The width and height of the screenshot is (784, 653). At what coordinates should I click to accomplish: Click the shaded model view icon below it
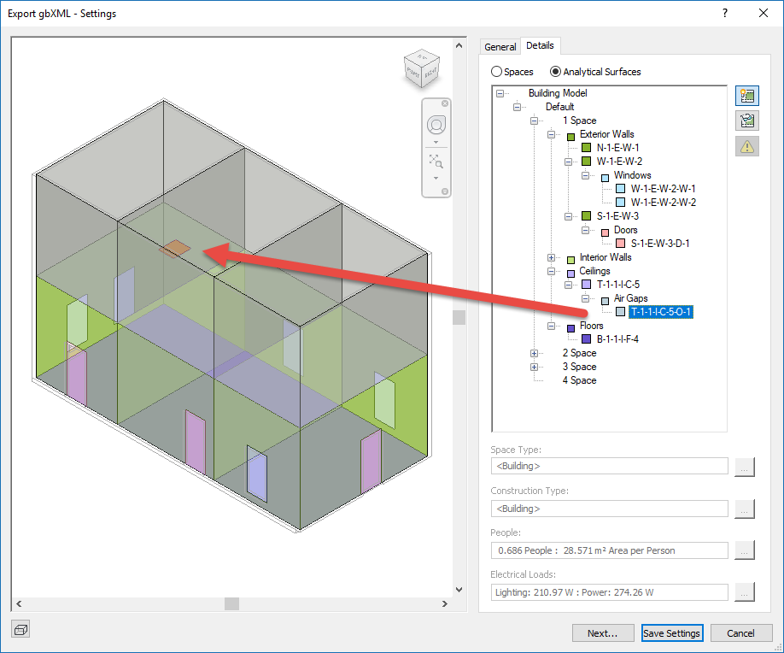pos(746,120)
